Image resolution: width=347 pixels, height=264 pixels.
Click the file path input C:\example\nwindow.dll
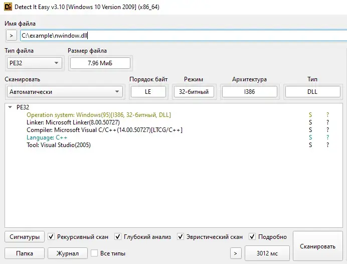(184, 36)
